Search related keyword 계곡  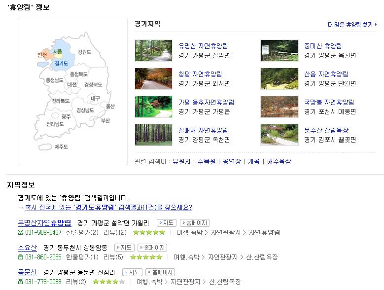254,161
